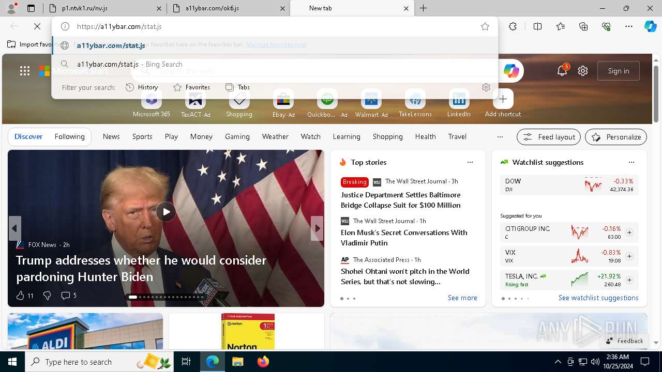The image size is (662, 372).
Task: Add TESLA, INC. to watchlist
Action: (629, 280)
